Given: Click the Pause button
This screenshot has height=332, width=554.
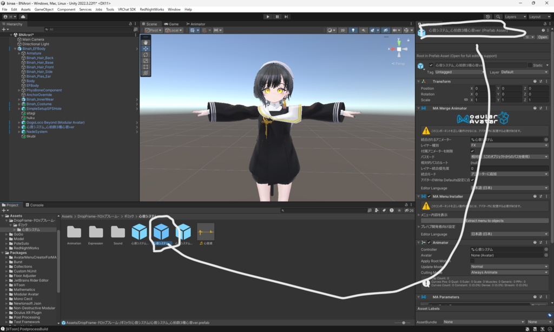Looking at the screenshot, I should (277, 17).
